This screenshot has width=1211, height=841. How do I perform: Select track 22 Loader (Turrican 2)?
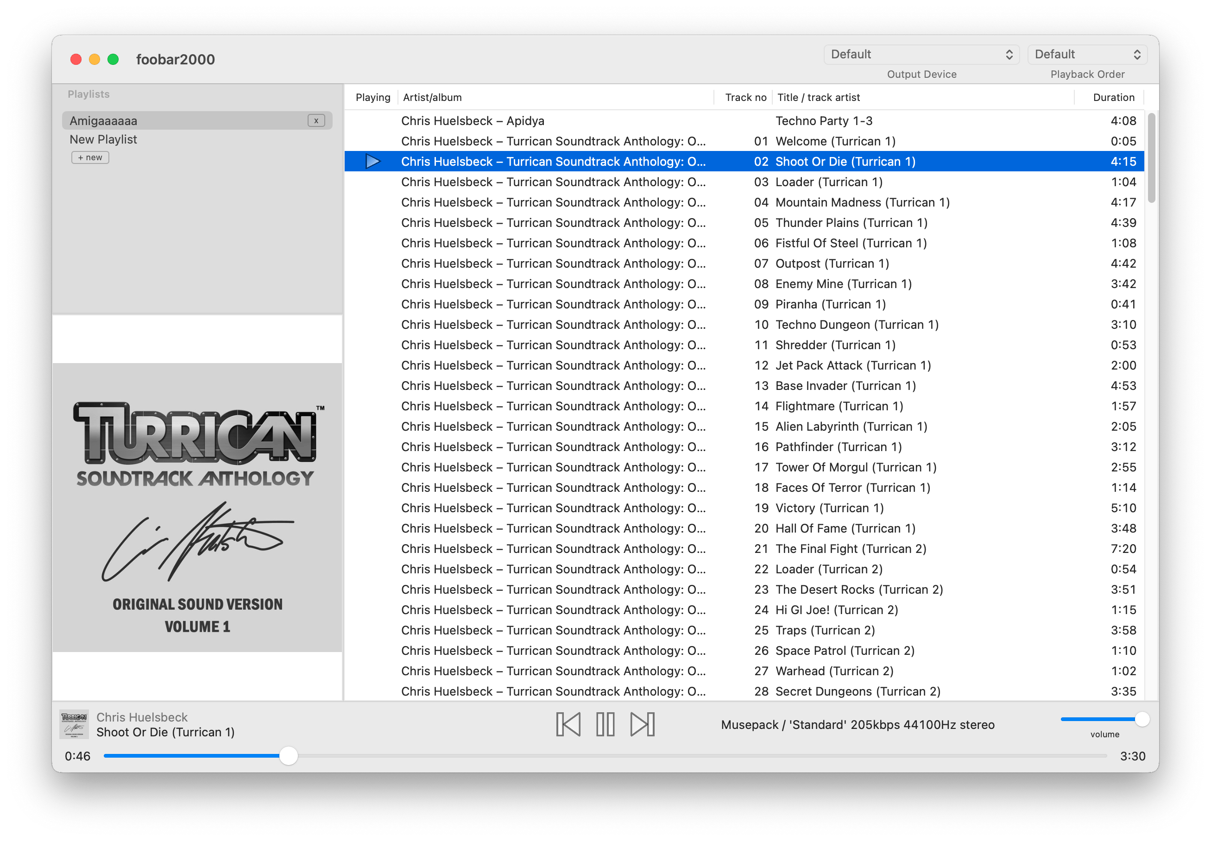pos(744,569)
